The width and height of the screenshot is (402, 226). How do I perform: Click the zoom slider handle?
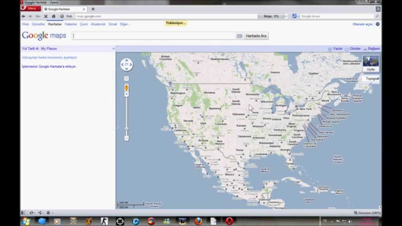[127, 128]
